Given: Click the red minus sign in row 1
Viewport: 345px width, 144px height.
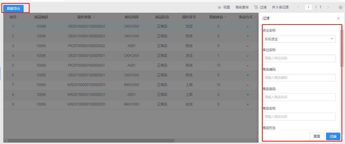Looking at the screenshot, I should click(x=247, y=27).
